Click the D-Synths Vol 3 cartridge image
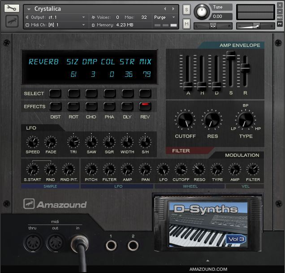The image size is (285, 273). pos(208,224)
